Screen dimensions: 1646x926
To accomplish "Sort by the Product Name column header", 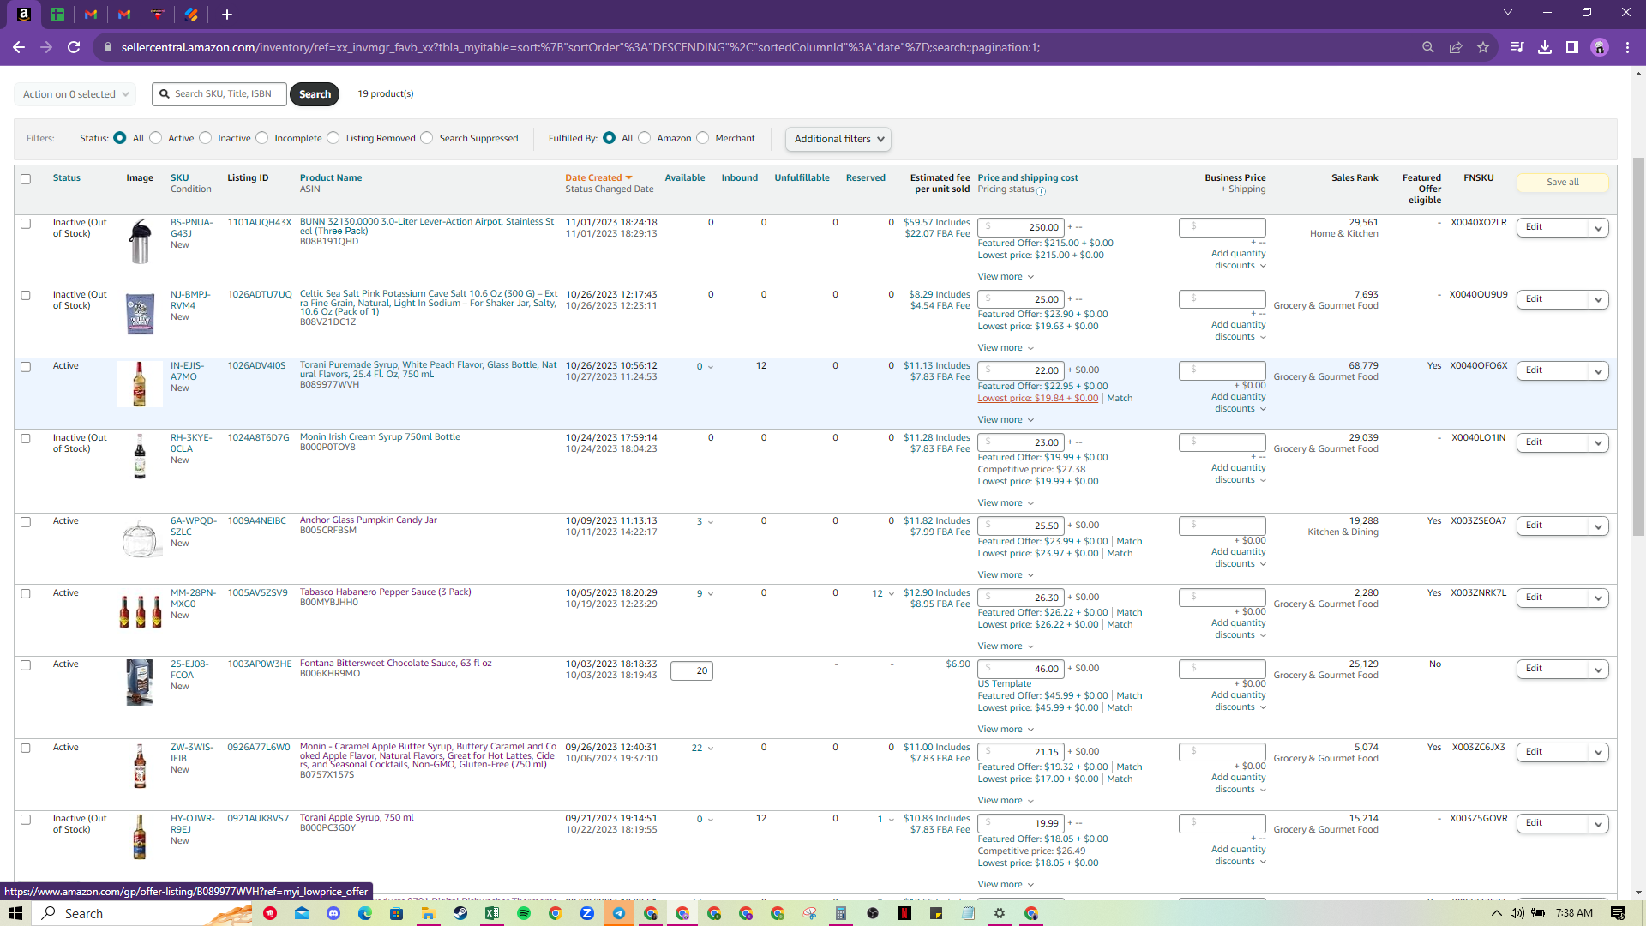I will (331, 178).
